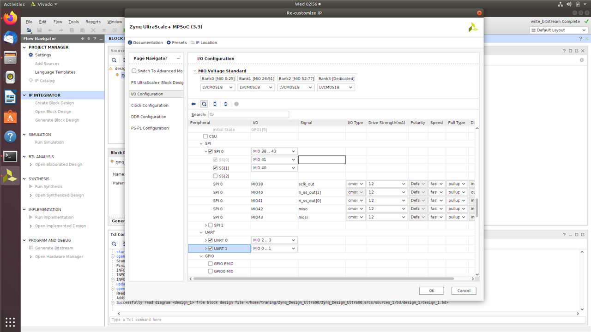This screenshot has width=591, height=332.
Task: Open Ubuntu Software from the dock
Action: point(10,117)
